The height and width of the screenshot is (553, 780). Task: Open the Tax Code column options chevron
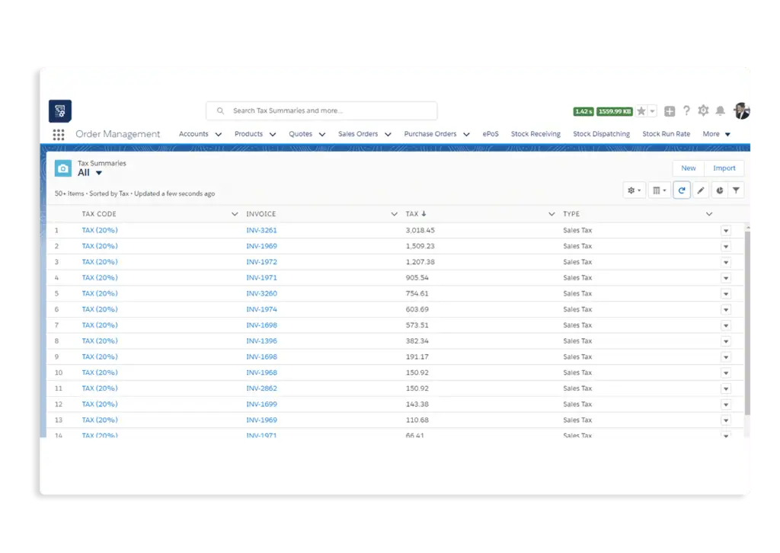(x=235, y=214)
